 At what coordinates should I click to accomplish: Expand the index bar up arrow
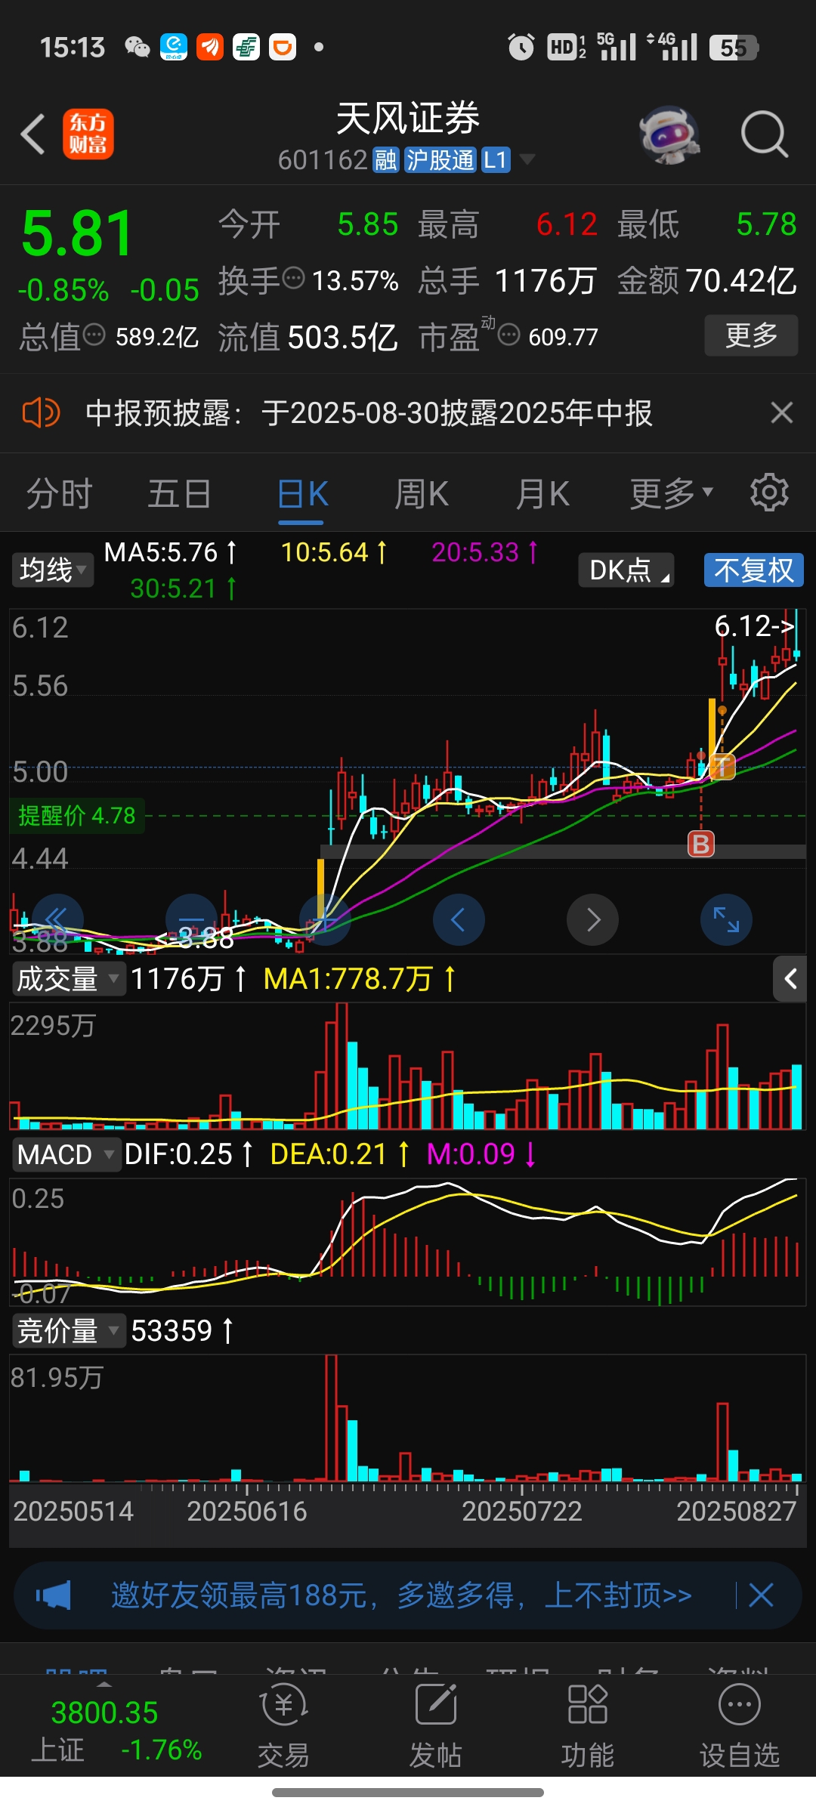pos(104,1685)
